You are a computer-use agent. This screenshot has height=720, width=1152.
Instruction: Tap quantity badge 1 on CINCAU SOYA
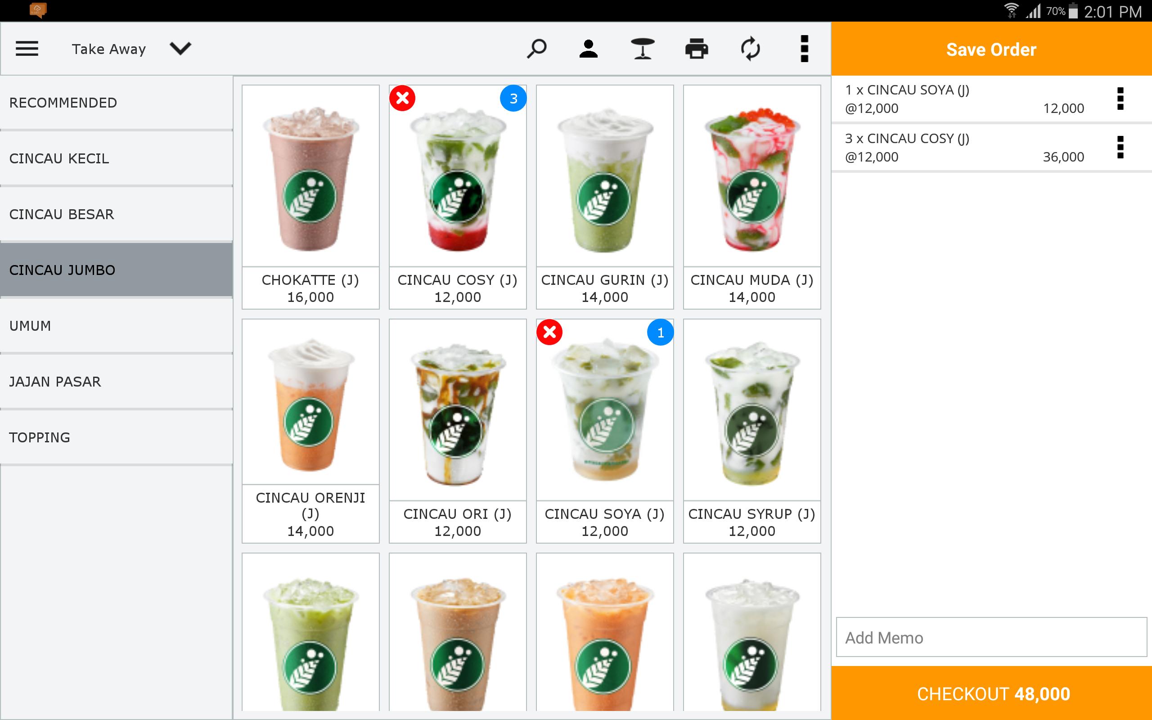pyautogui.click(x=660, y=333)
